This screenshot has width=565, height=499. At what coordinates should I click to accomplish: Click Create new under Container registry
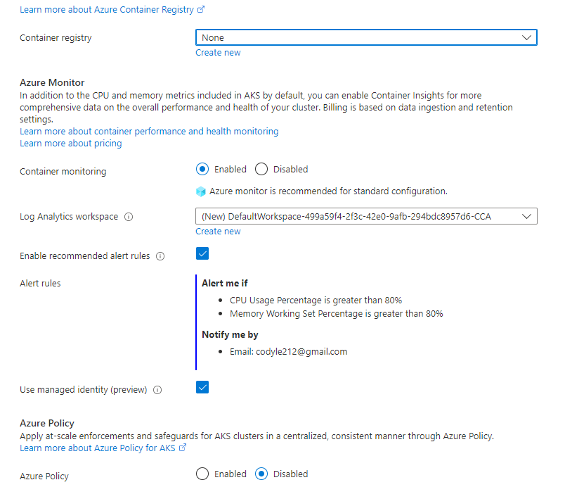click(218, 53)
